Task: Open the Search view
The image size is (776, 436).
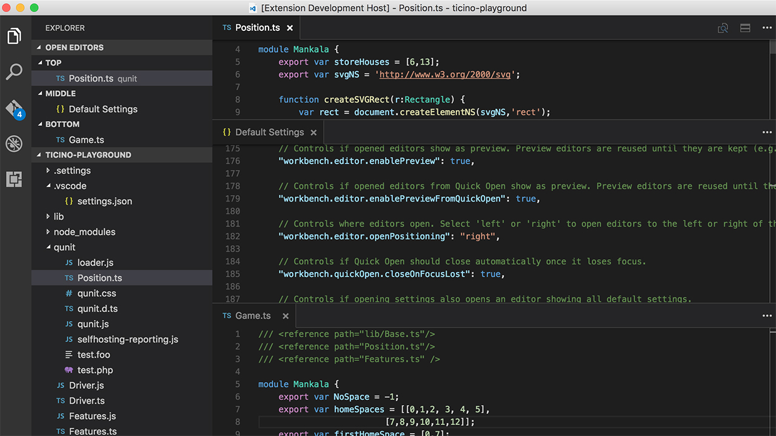Action: 15,71
